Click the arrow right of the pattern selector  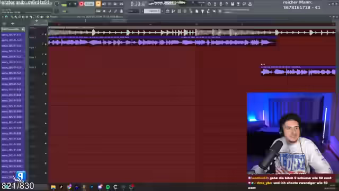coord(162,11)
